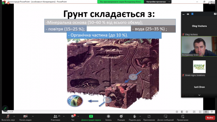Select Володимир Білко video thumbnail
The height and width of the screenshot is (122, 217).
click(x=199, y=46)
